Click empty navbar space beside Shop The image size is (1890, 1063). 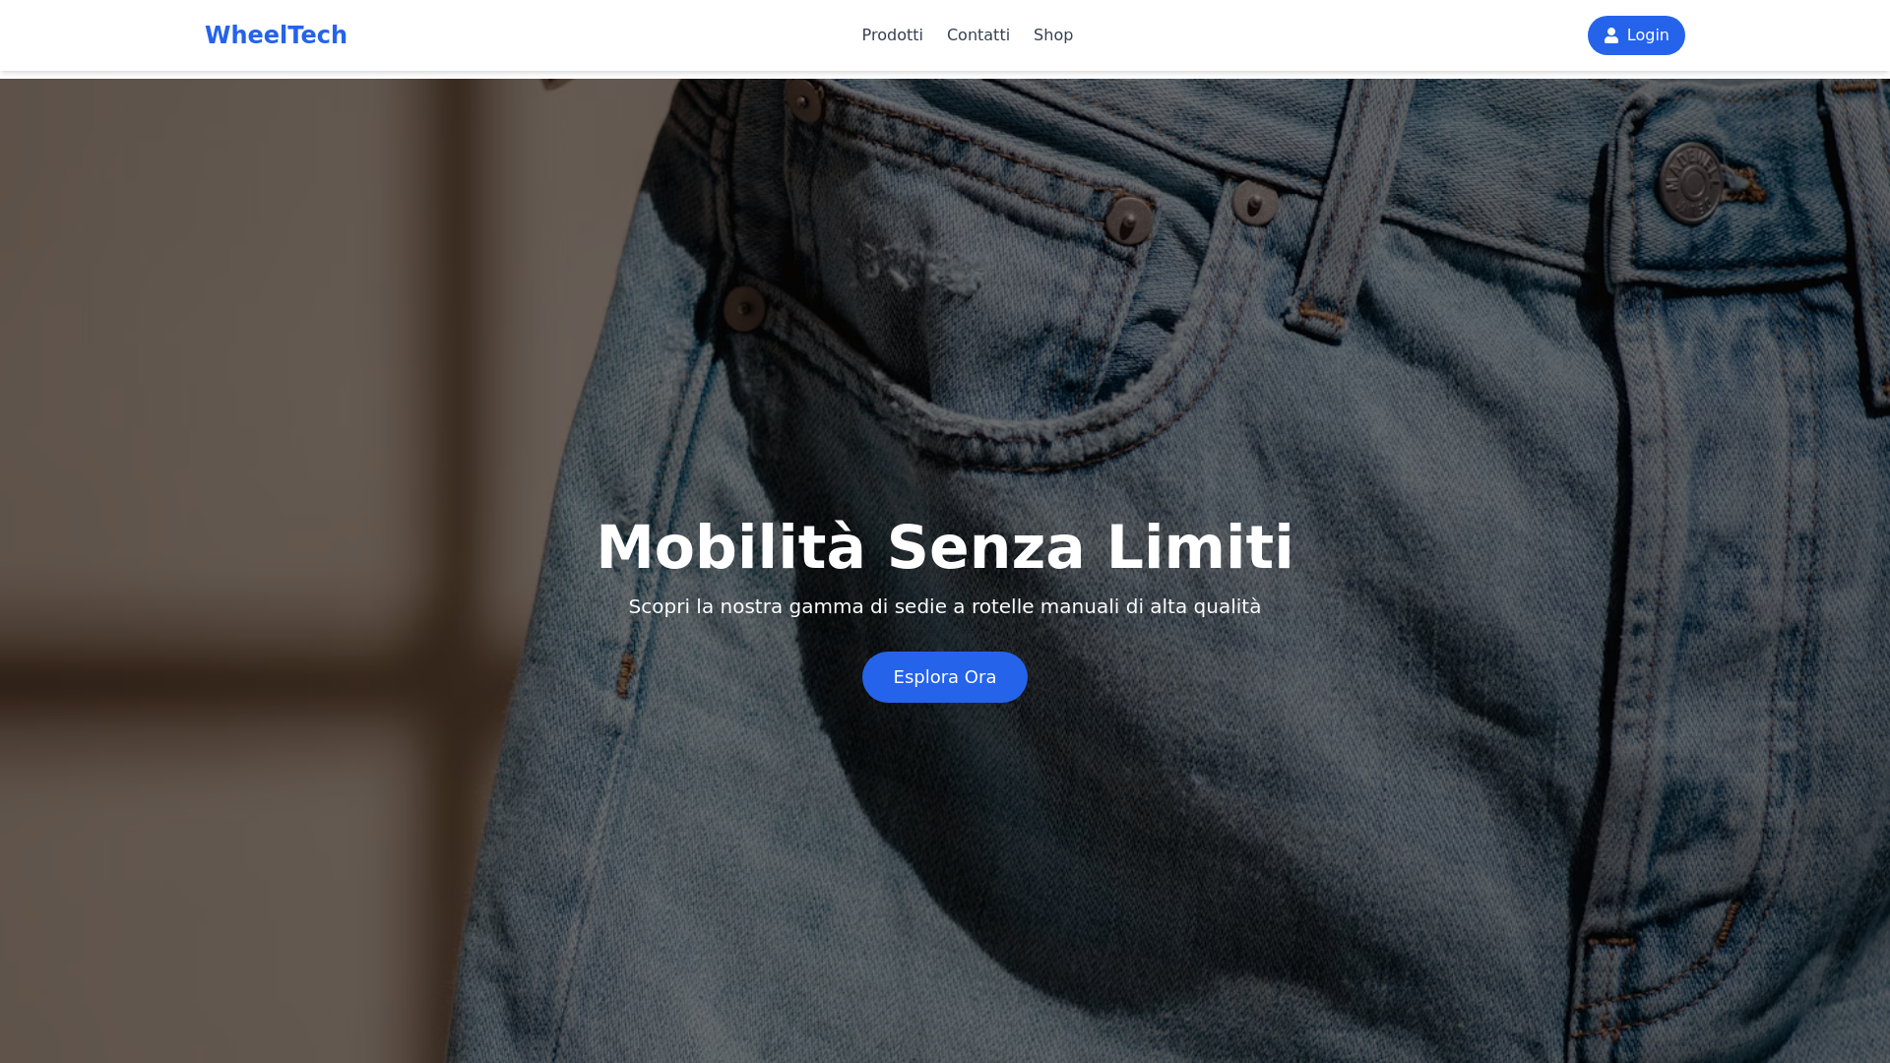[1329, 35]
